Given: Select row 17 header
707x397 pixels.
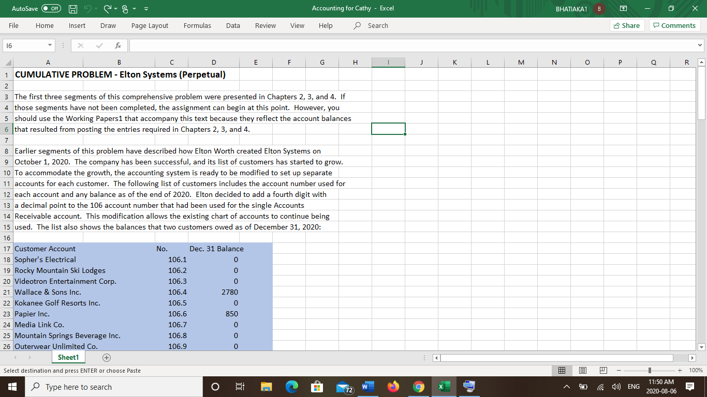Looking at the screenshot, I should [x=7, y=249].
